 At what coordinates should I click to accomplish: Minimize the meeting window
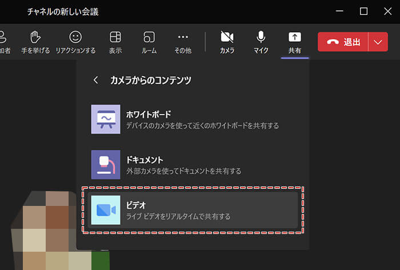coord(339,11)
